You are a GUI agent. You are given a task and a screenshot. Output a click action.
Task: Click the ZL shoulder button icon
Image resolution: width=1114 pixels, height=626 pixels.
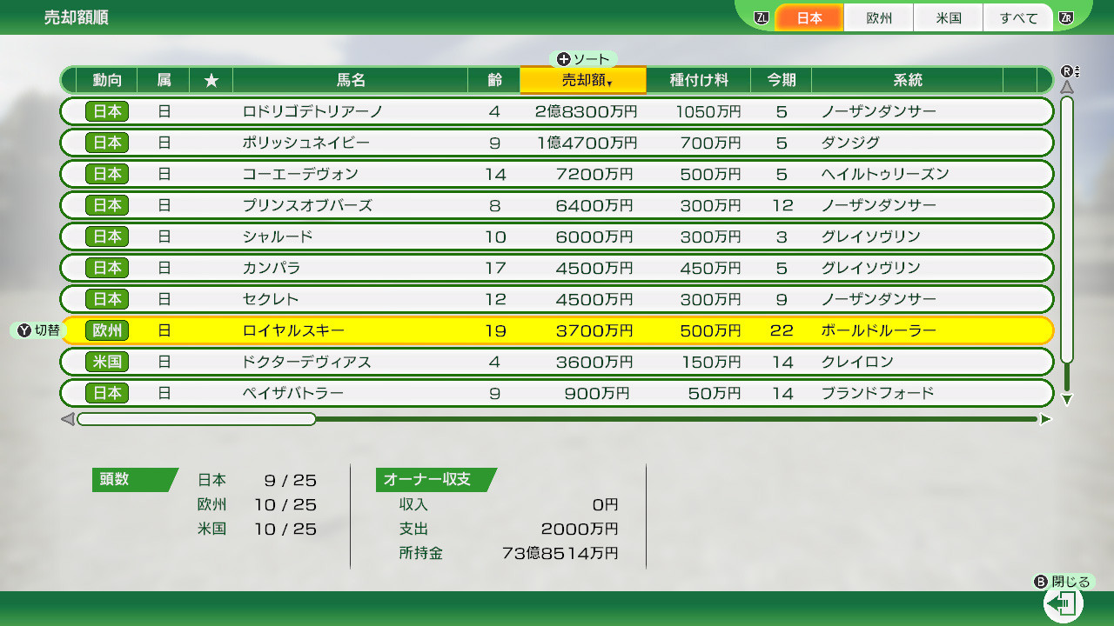point(762,17)
